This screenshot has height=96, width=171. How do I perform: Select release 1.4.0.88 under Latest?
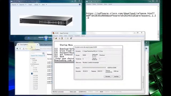34,61
